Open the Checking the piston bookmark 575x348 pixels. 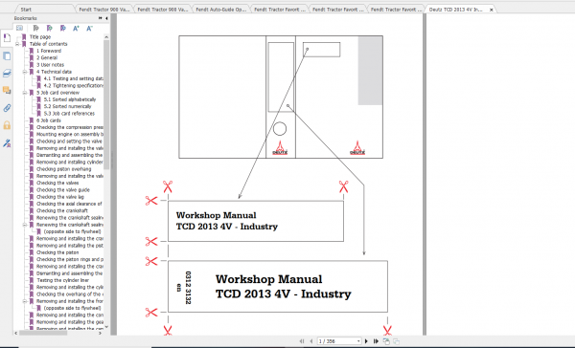pos(57,252)
